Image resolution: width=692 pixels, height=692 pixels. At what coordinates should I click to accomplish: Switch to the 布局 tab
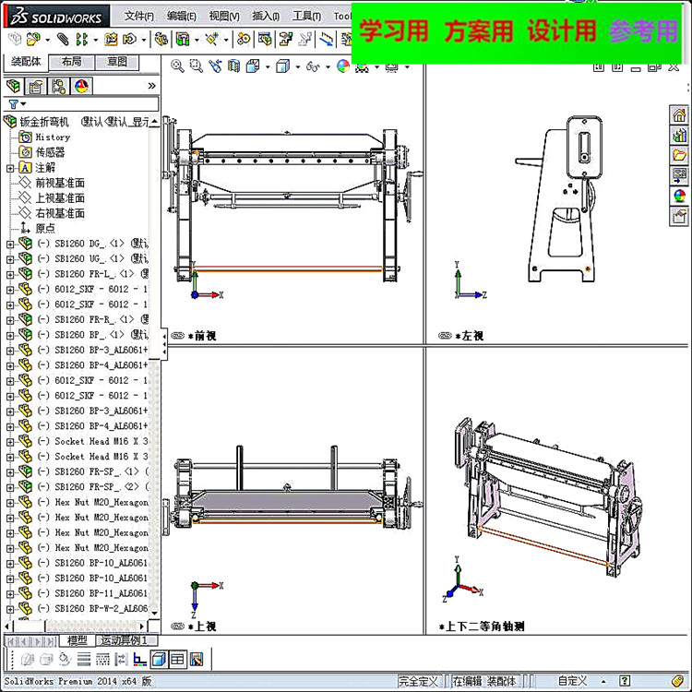coord(71,62)
